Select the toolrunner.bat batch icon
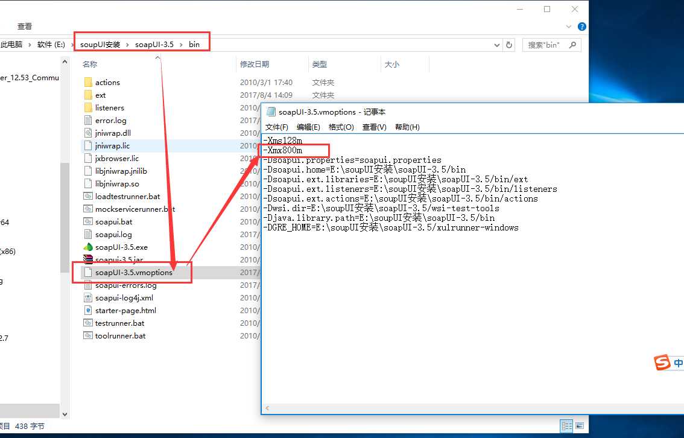Screen dimensions: 684x438 point(88,335)
